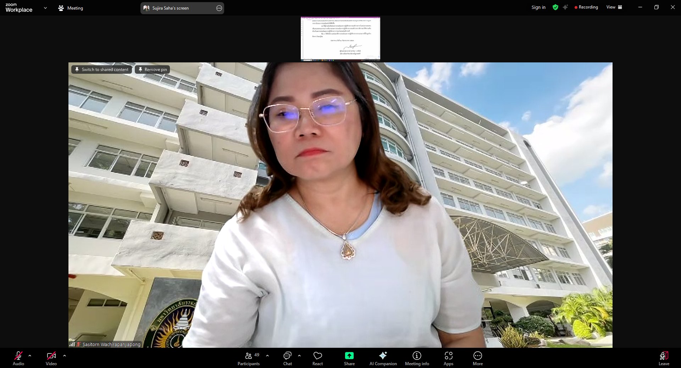Click Sign in at the top
The width and height of the screenshot is (681, 368).
click(x=538, y=7)
